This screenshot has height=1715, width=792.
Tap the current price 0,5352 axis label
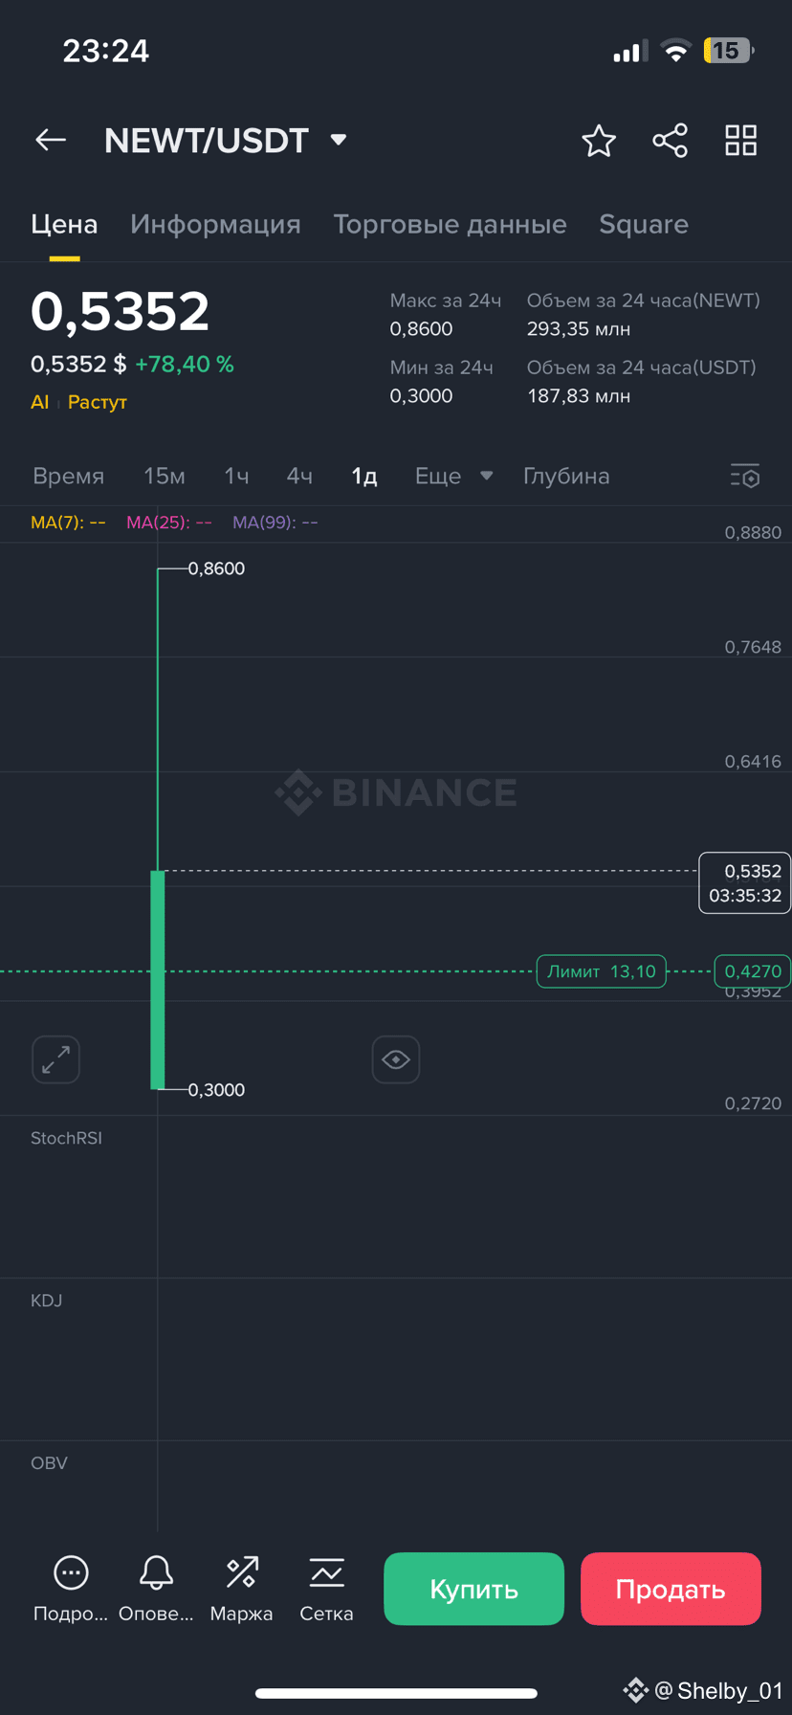click(745, 882)
